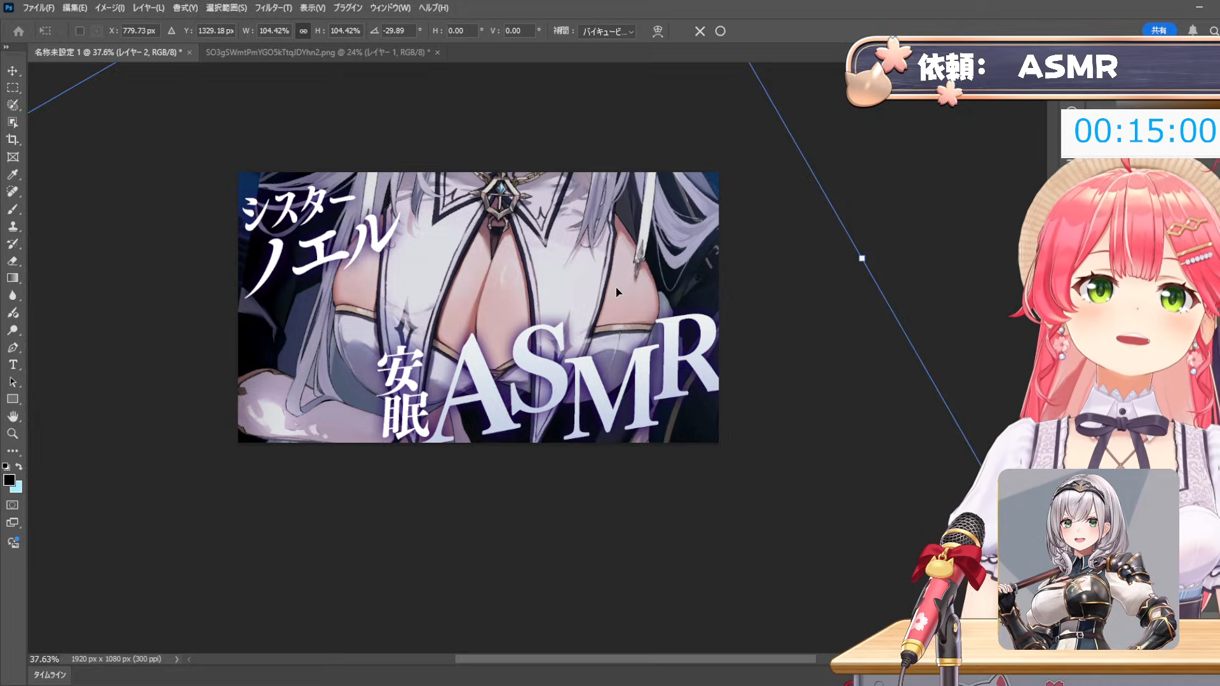Select the Frame tool

click(13, 157)
